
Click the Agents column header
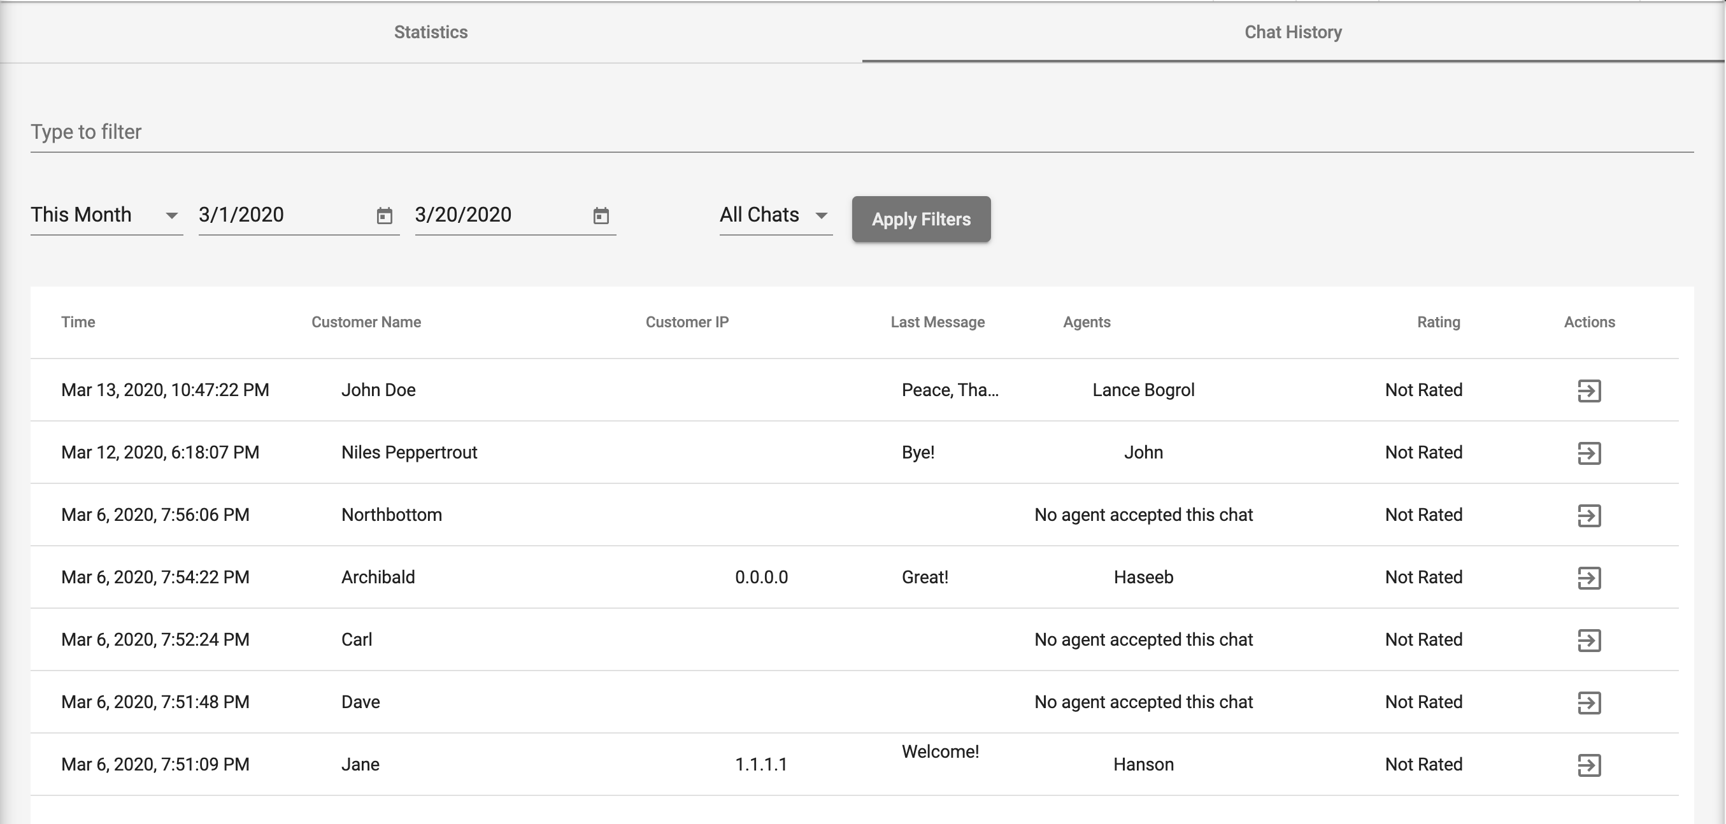(1087, 322)
